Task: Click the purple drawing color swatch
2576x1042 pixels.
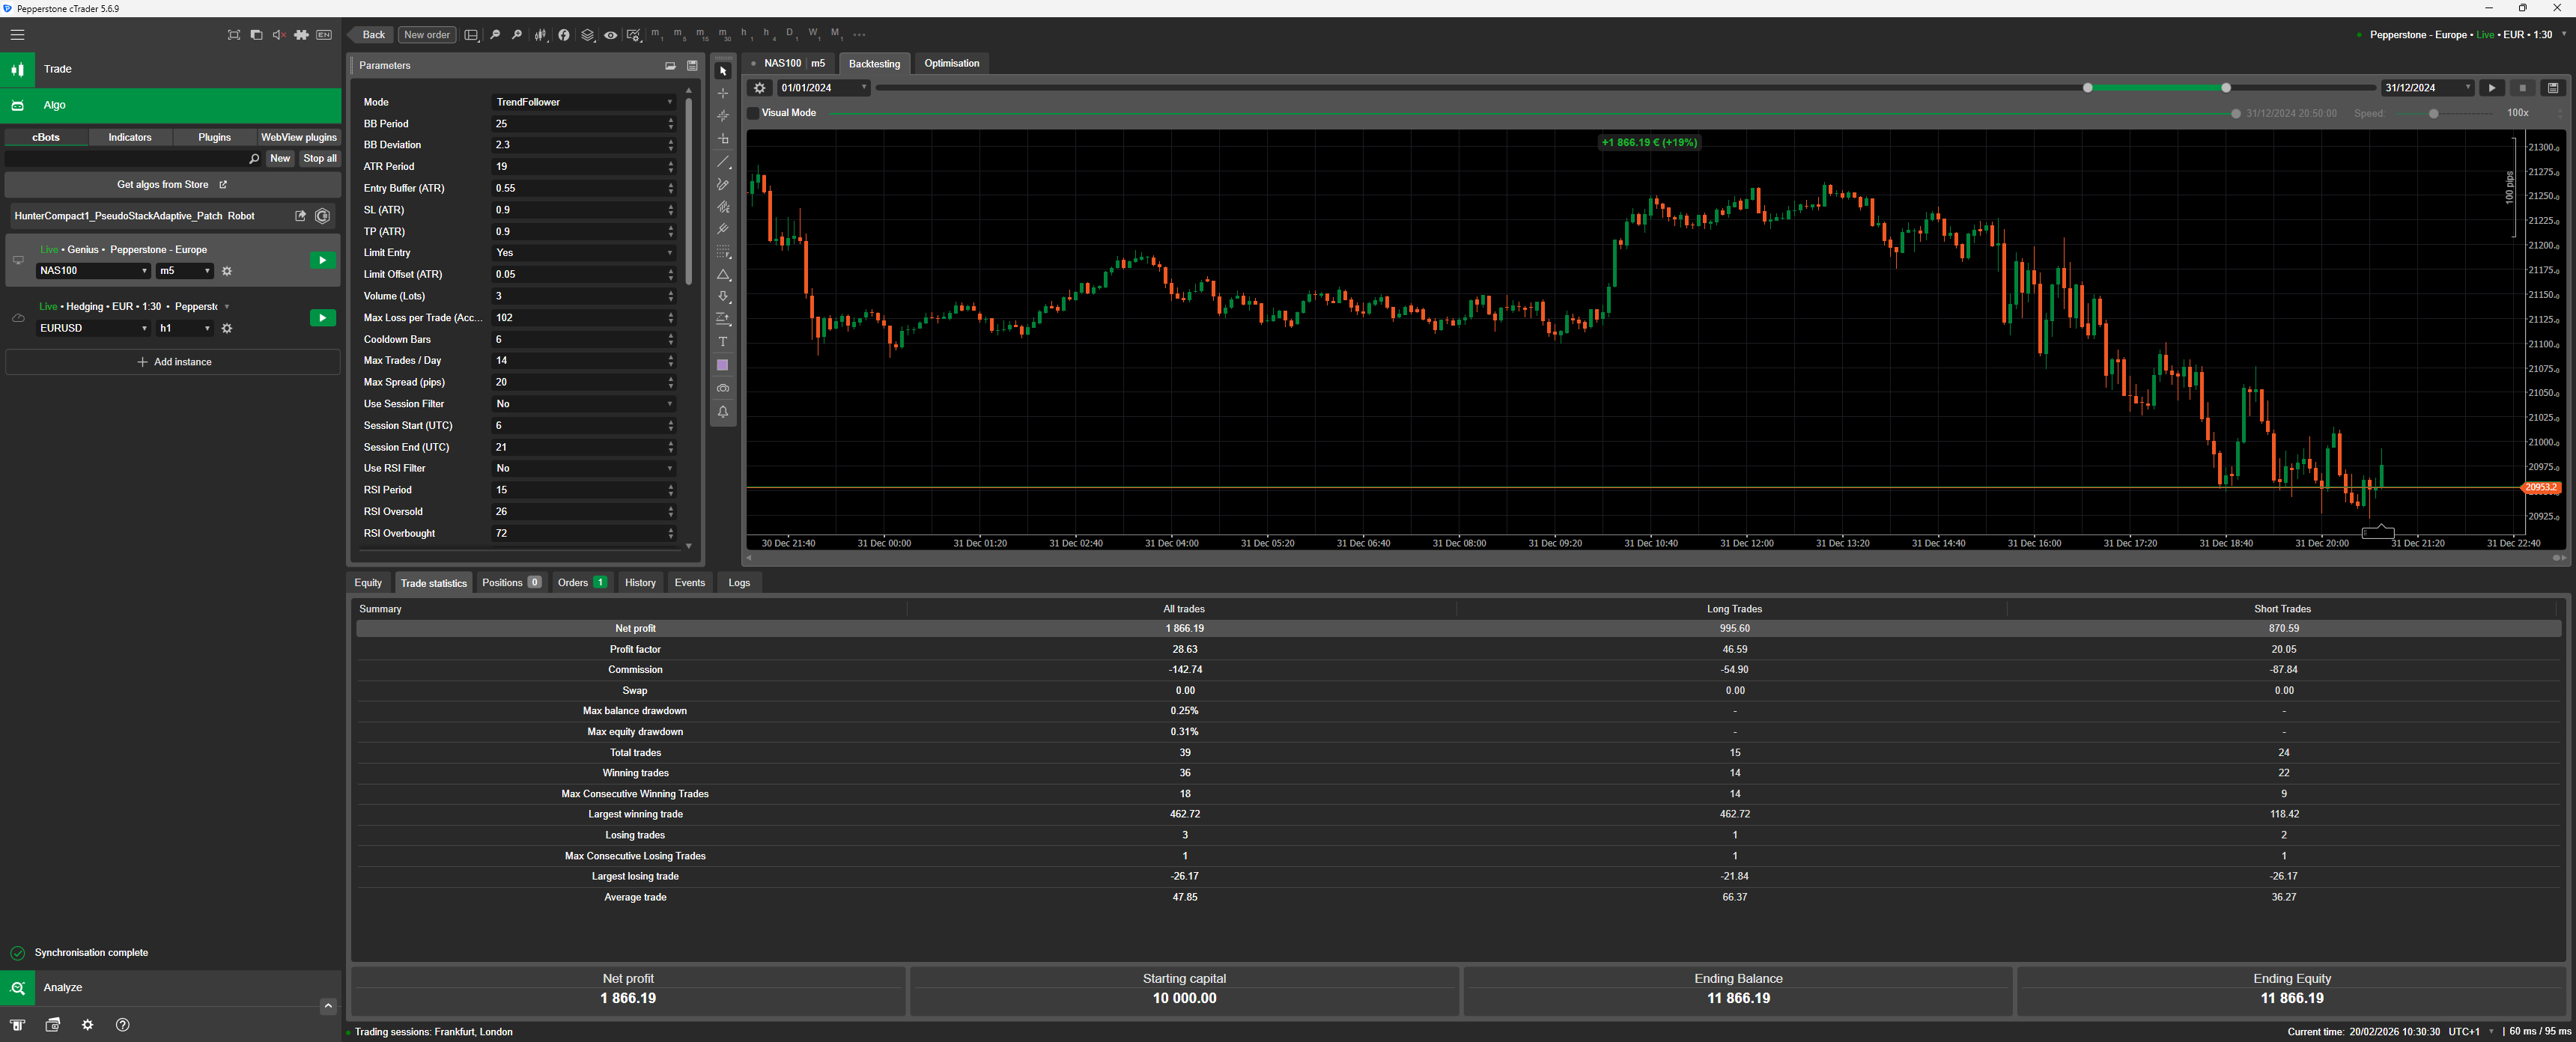Action: [x=723, y=365]
